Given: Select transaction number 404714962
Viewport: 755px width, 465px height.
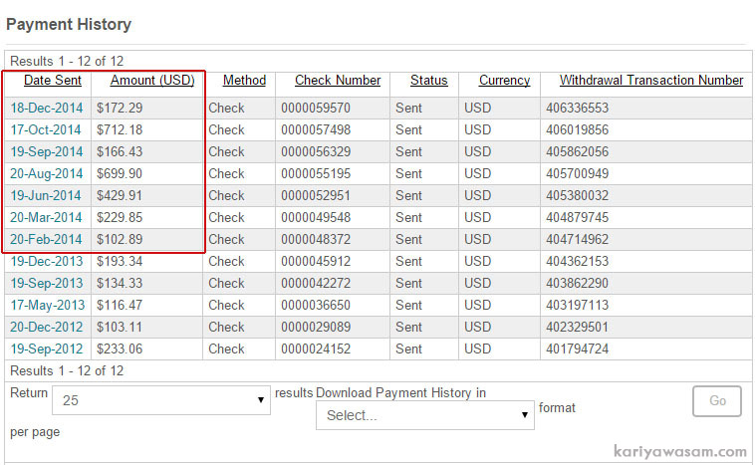Looking at the screenshot, I should [578, 239].
